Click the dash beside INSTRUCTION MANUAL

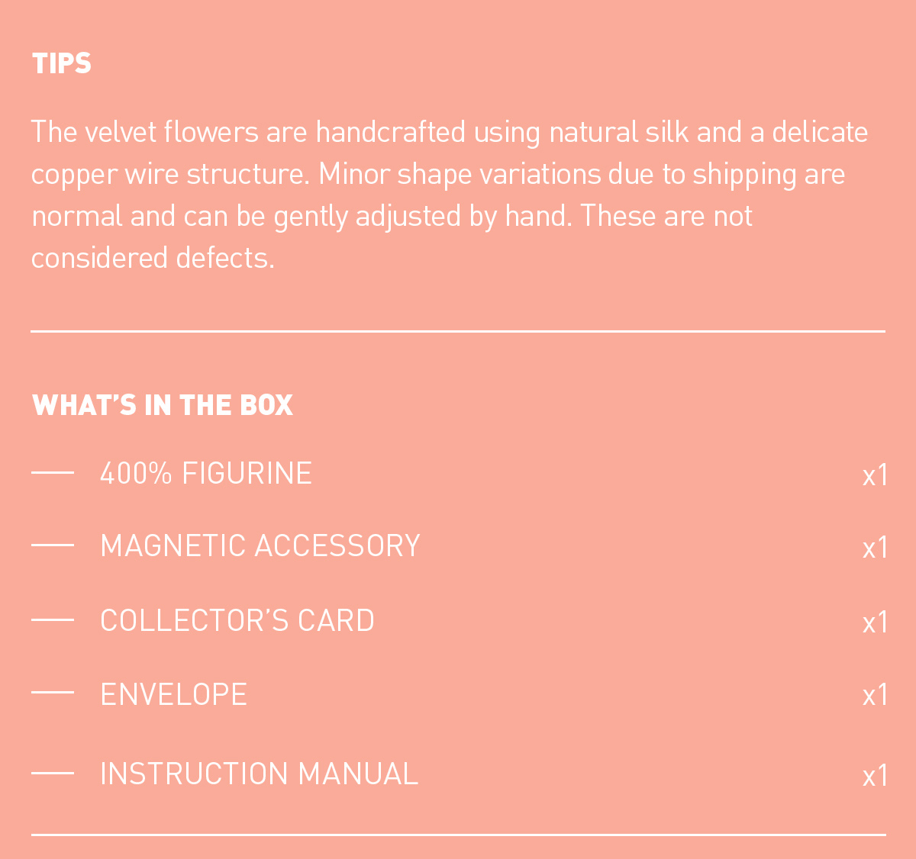coord(53,773)
